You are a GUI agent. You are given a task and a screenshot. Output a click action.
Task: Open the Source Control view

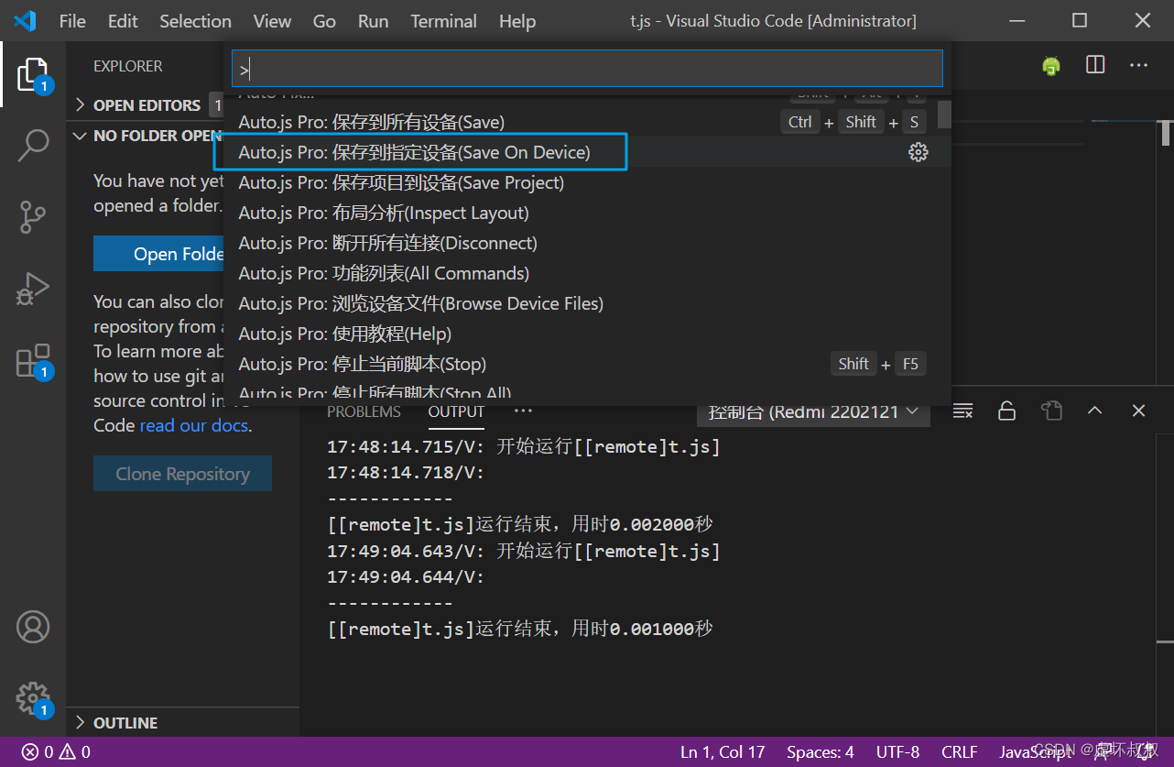pos(33,217)
